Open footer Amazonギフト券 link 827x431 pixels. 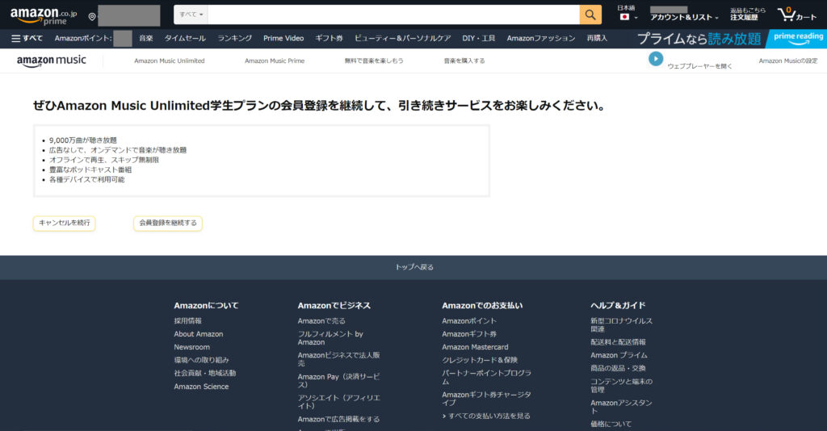click(469, 334)
